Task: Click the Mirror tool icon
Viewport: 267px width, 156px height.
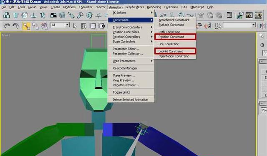Action: click(x=262, y=26)
